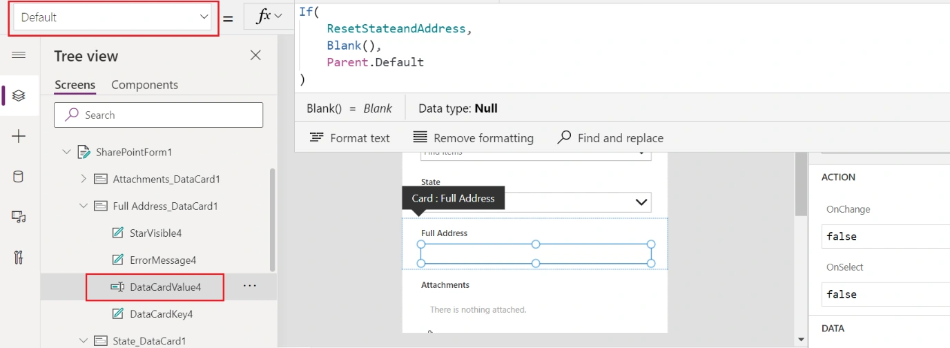
Task: Click the tree view Search field
Action: tap(158, 115)
